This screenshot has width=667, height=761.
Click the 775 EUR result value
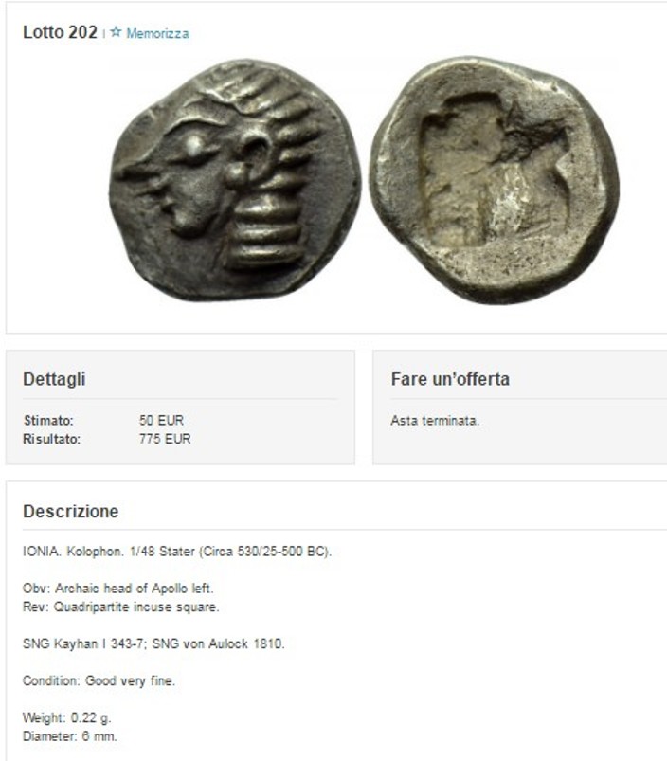[165, 439]
